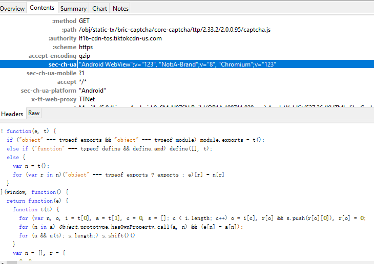Switch to the Overview tab
This screenshot has height=264, width=374.
[x=12, y=8]
